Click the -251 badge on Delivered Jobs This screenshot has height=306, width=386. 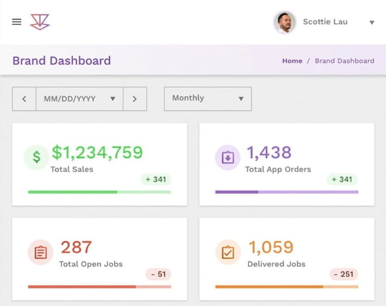click(344, 274)
